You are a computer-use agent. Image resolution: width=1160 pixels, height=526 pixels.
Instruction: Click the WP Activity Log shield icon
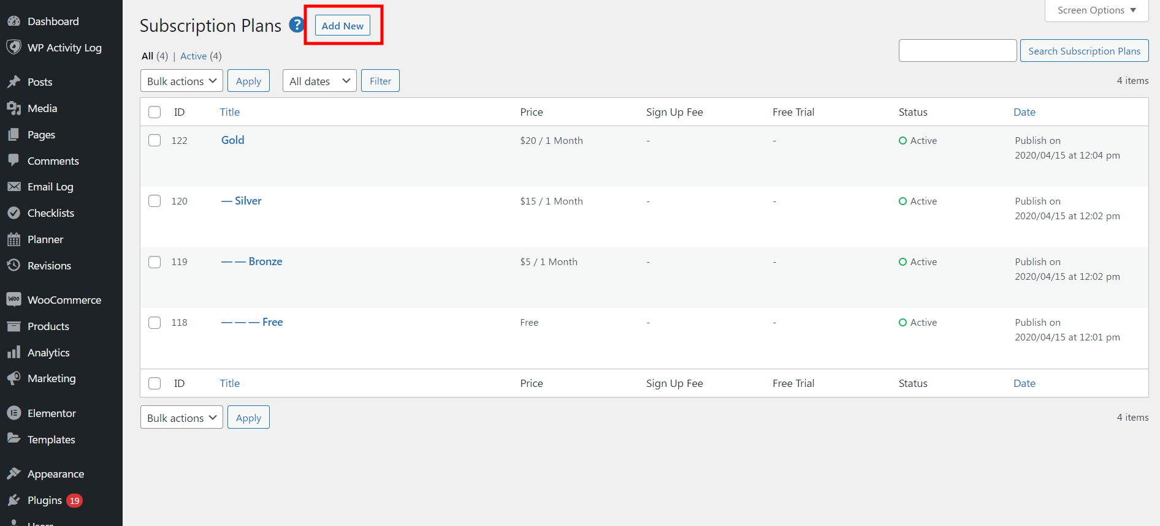[13, 47]
